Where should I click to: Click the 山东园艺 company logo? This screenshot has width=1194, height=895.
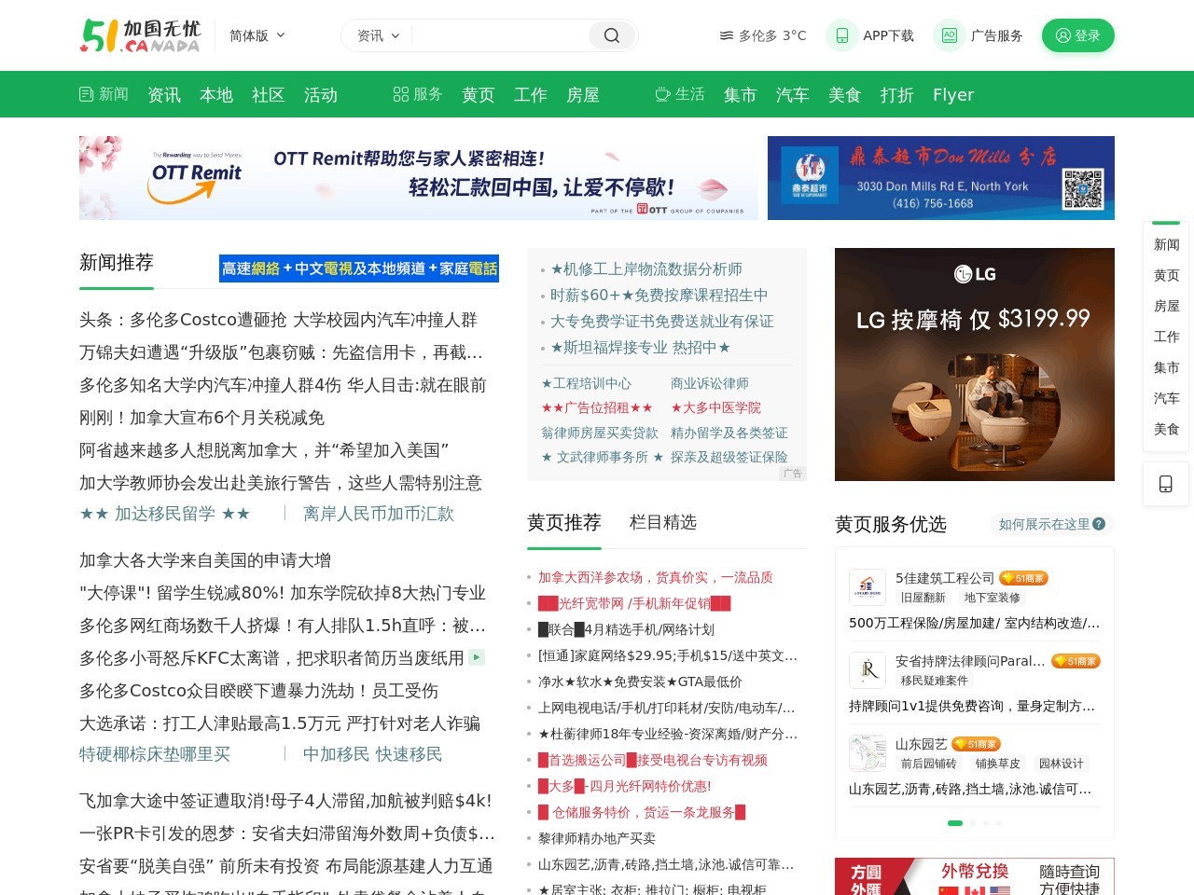[868, 753]
